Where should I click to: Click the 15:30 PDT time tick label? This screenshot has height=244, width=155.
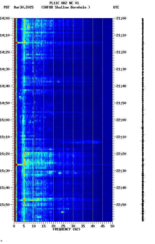(5, 171)
